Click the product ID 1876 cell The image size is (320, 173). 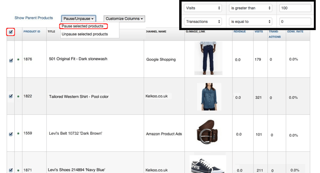28,59
